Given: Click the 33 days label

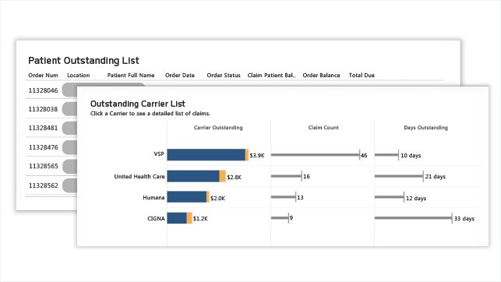Looking at the screenshot, I should tap(464, 219).
